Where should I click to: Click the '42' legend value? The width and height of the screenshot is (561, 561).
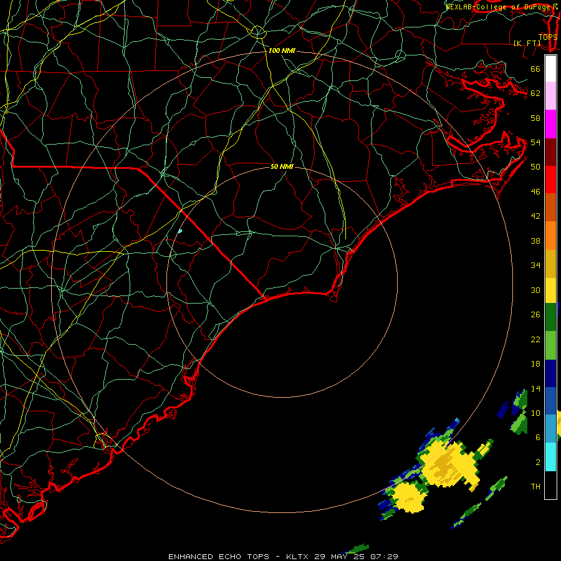535,216
